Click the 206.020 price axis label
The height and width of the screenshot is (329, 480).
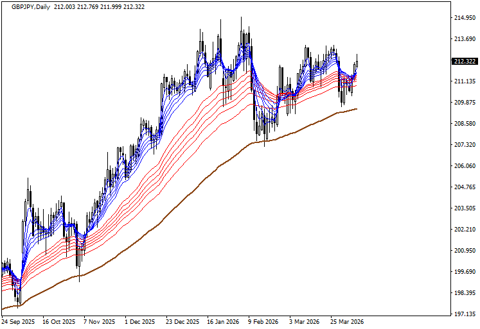(464, 166)
